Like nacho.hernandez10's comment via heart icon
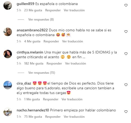Viewport: 131px width, 123px height. pyautogui.click(x=126, y=112)
